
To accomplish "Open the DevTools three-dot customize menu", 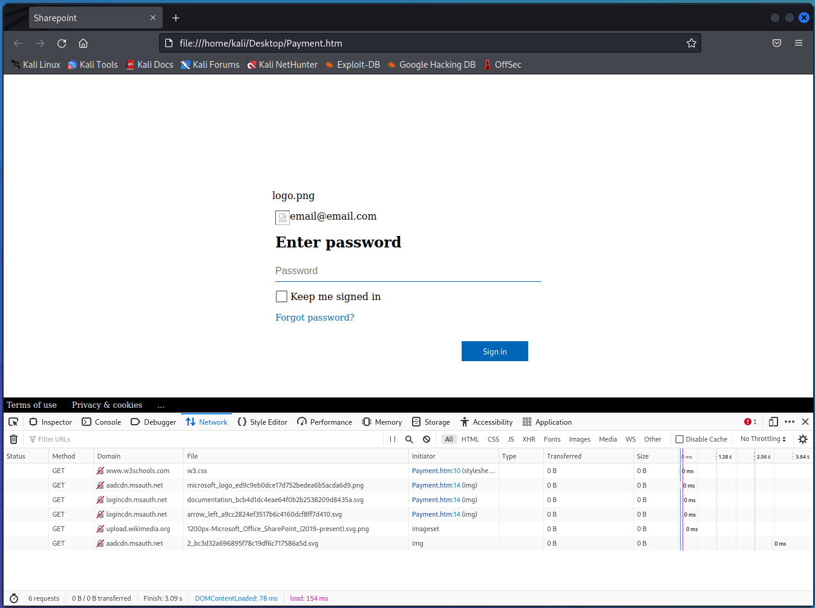I will pos(790,422).
